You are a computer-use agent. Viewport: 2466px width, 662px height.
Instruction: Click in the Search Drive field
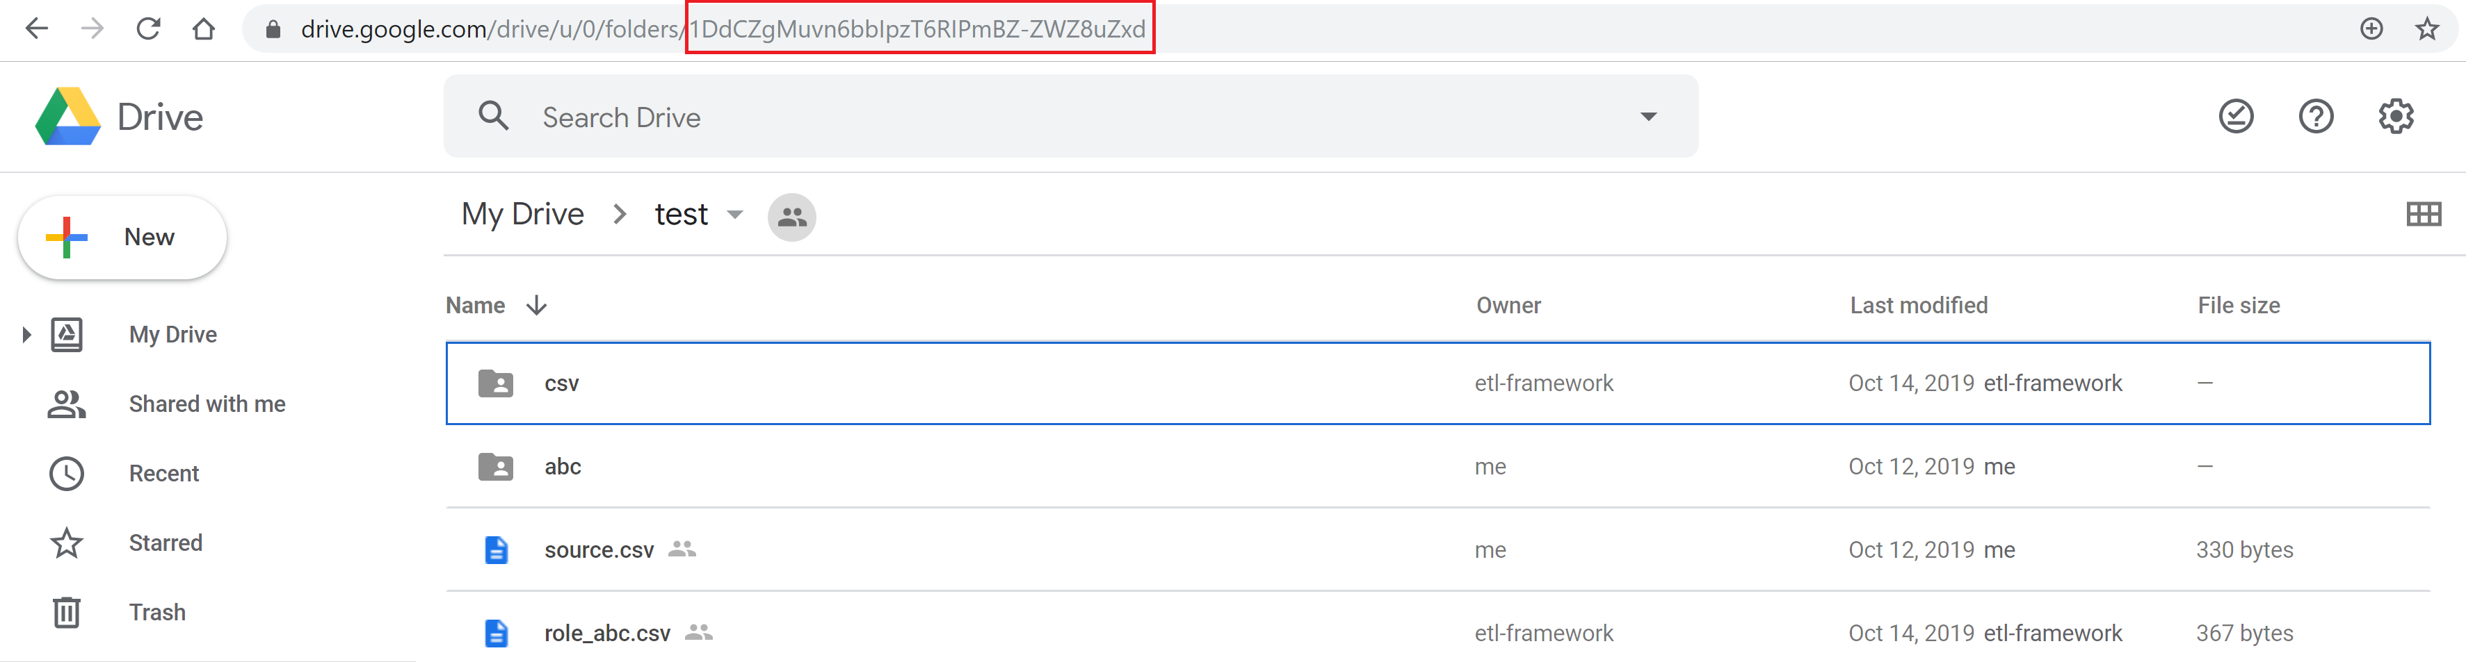[1053, 117]
